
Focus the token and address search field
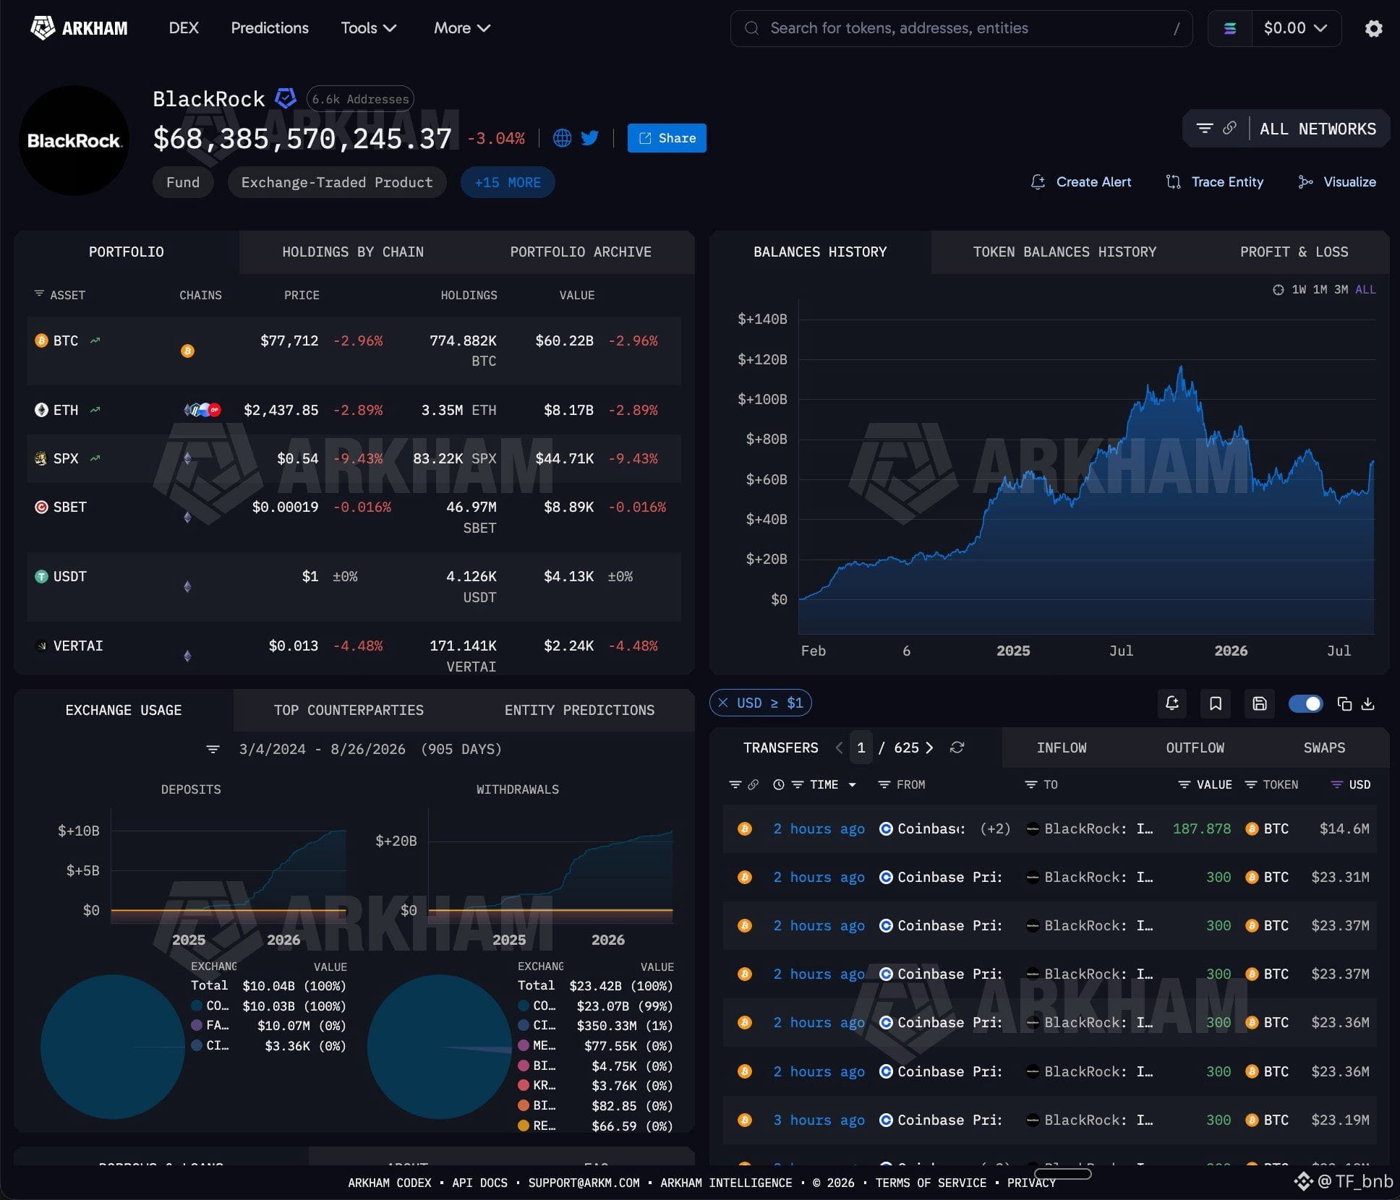(961, 28)
